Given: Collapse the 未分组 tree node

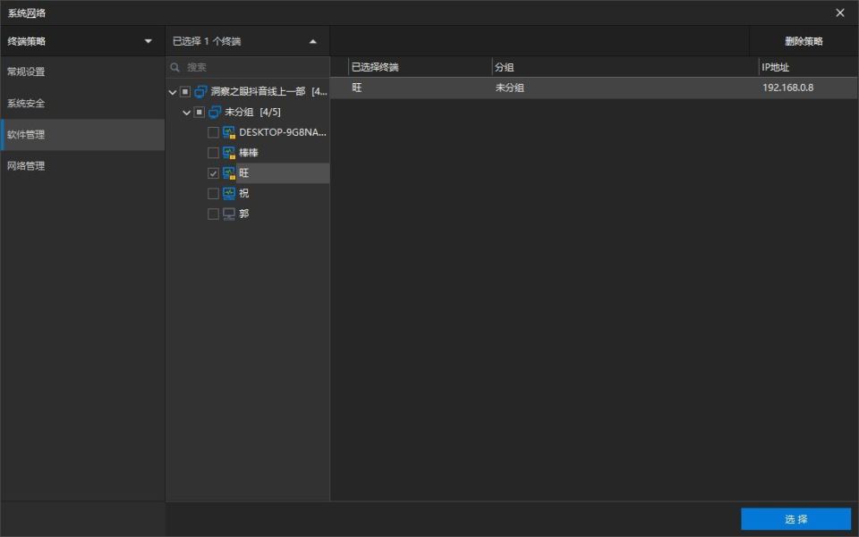Looking at the screenshot, I should [186, 113].
